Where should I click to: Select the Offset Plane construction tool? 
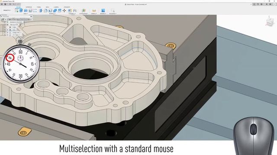[84, 10]
